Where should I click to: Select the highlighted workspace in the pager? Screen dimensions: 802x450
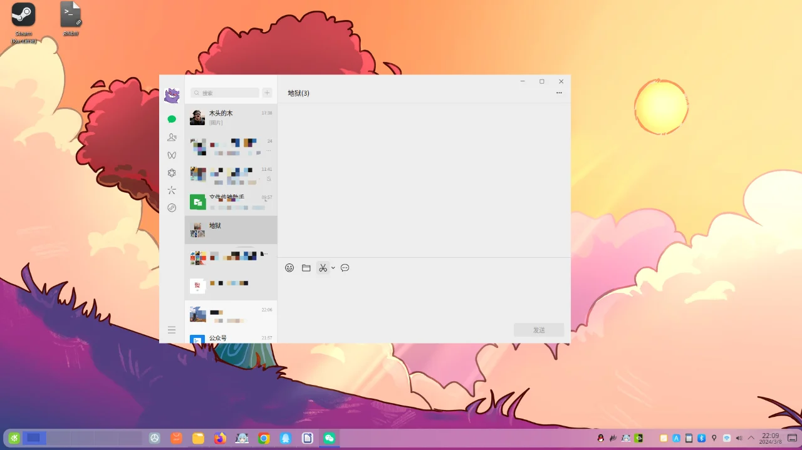click(x=34, y=438)
